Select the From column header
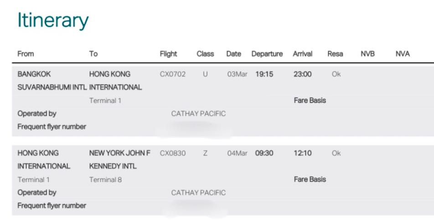 (x=26, y=54)
